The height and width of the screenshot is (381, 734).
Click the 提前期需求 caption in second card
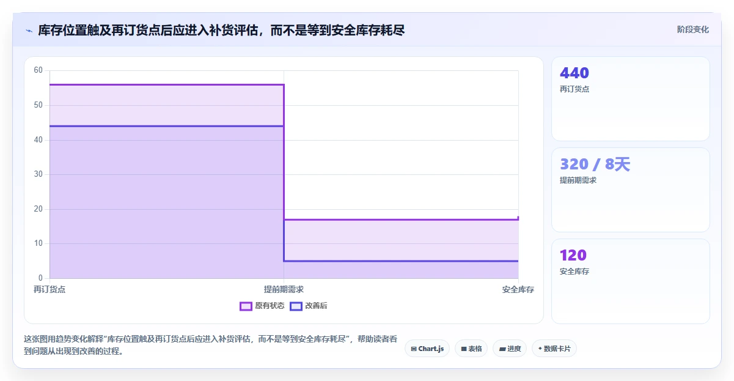(x=578, y=180)
